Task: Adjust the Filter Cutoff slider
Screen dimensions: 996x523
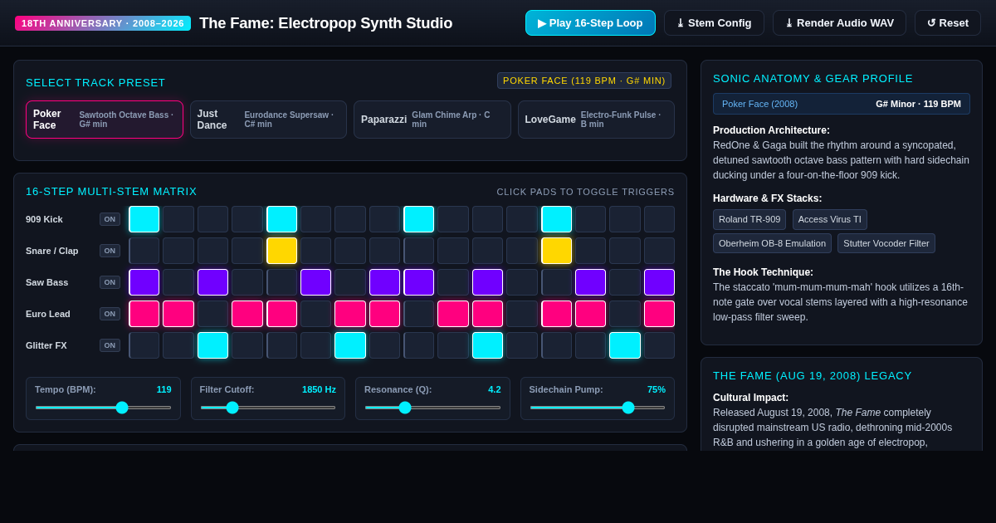Action: coord(268,408)
